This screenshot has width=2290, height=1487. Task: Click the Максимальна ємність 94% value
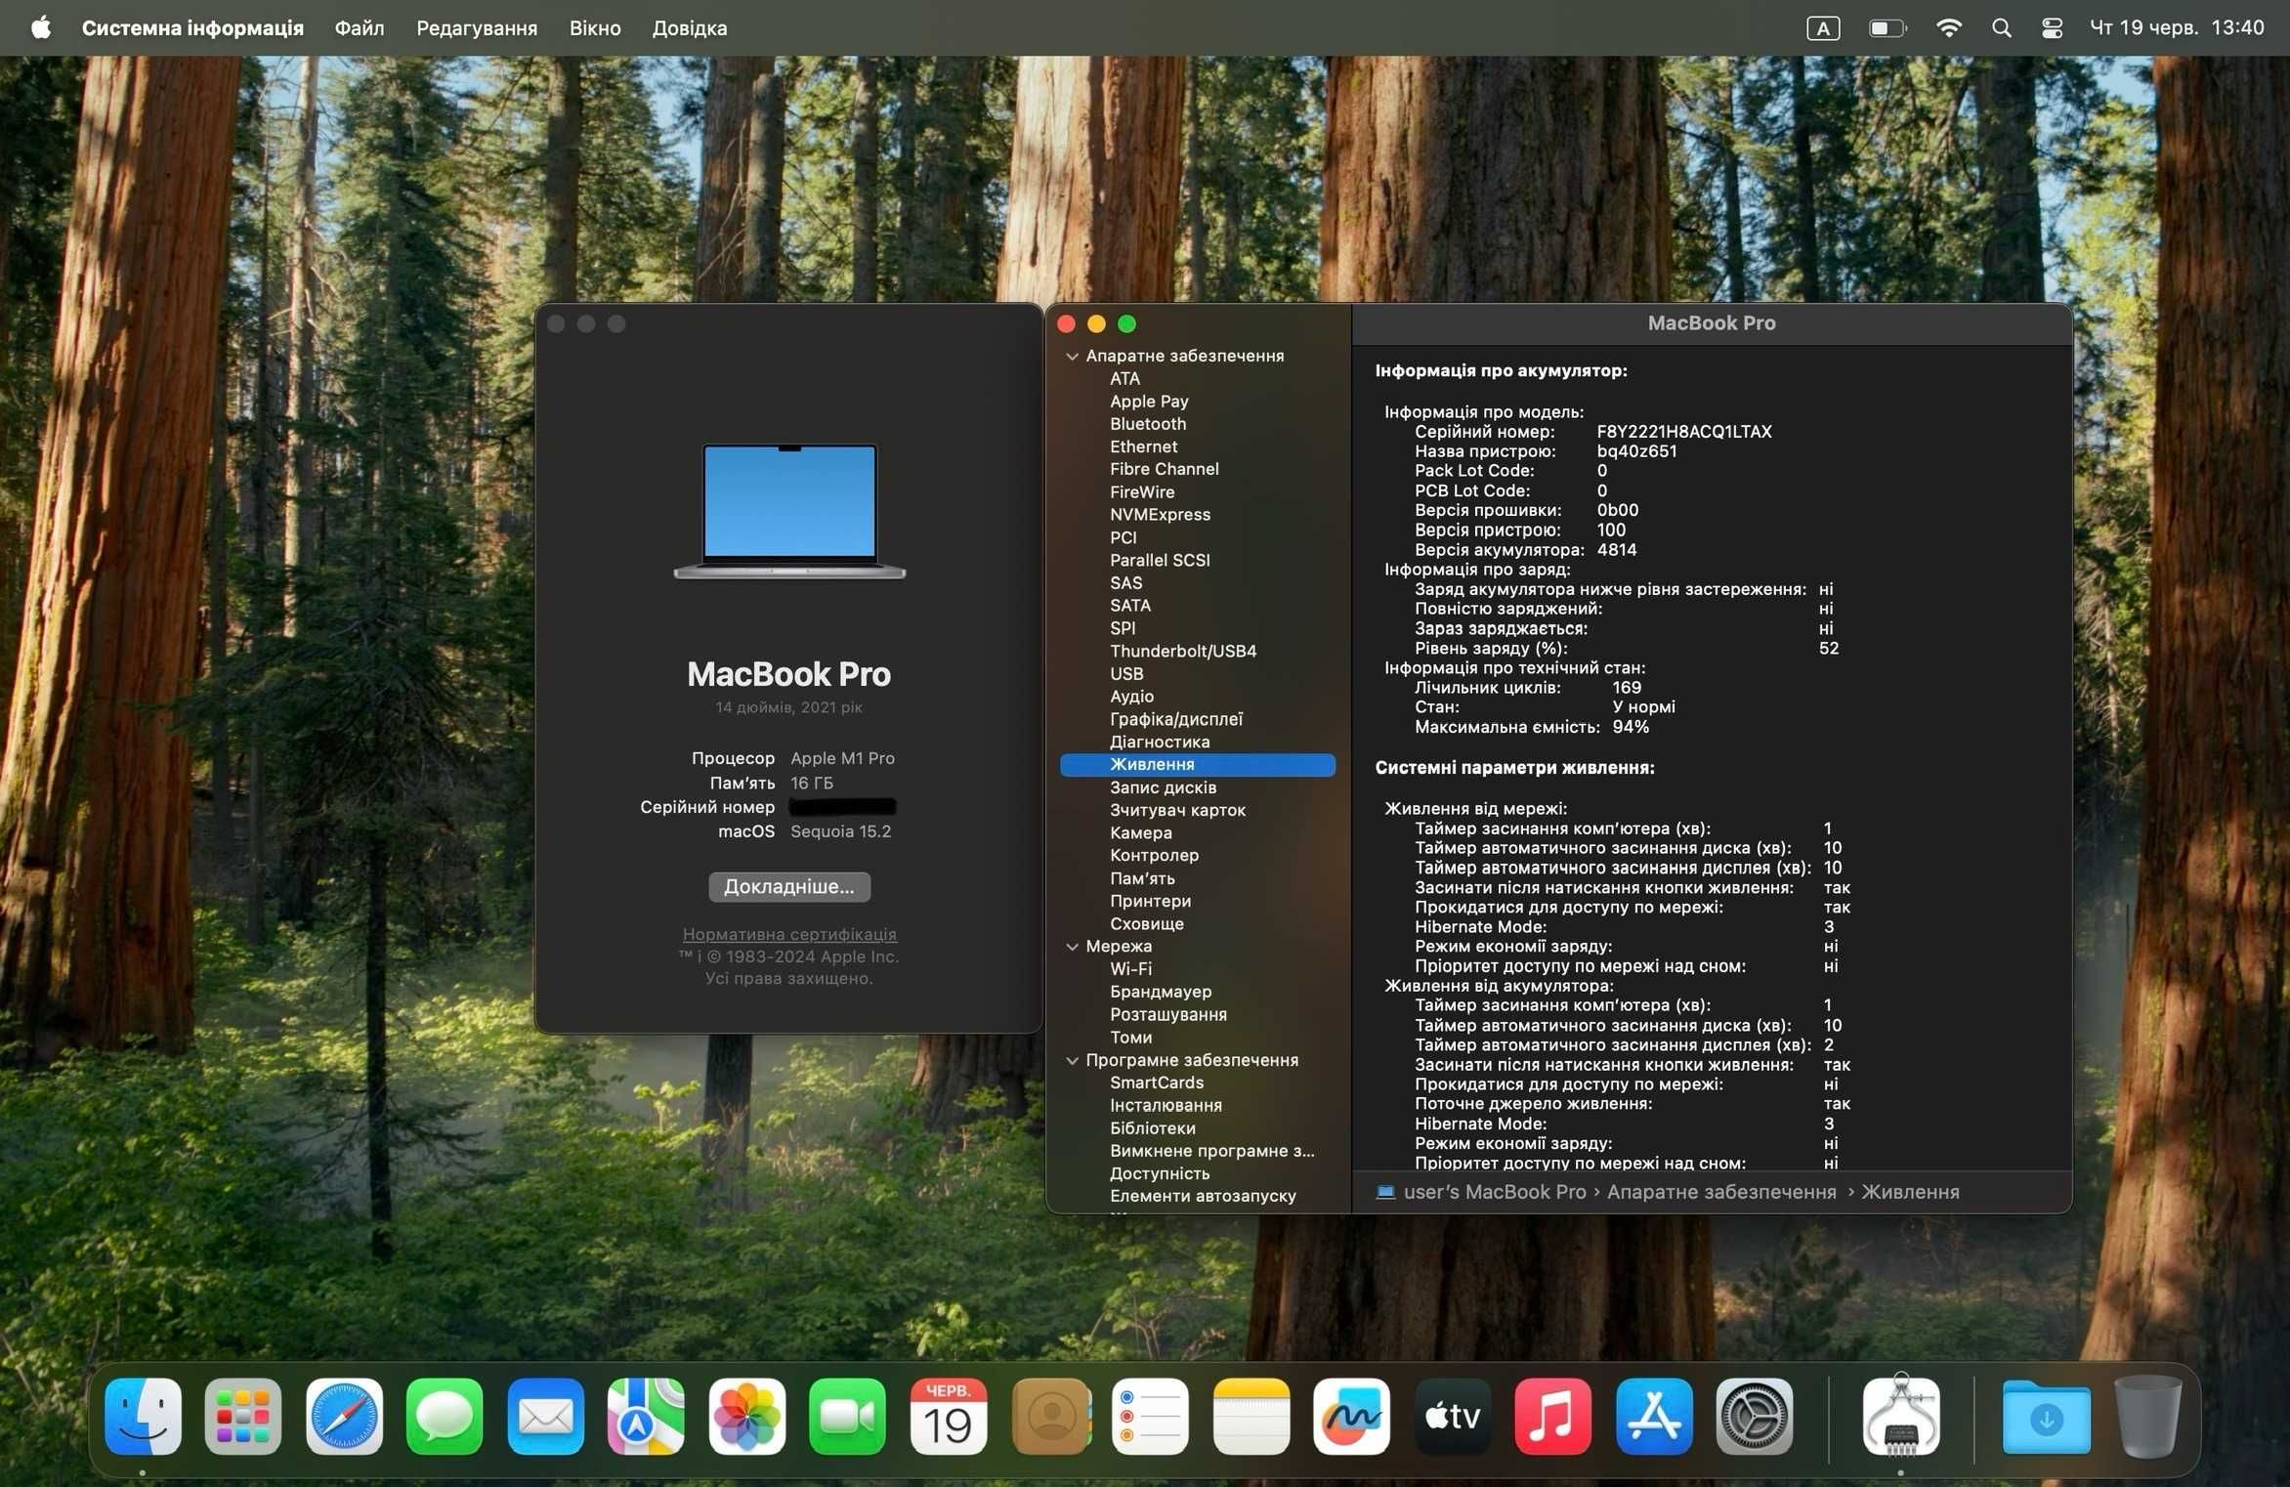pos(1631,727)
